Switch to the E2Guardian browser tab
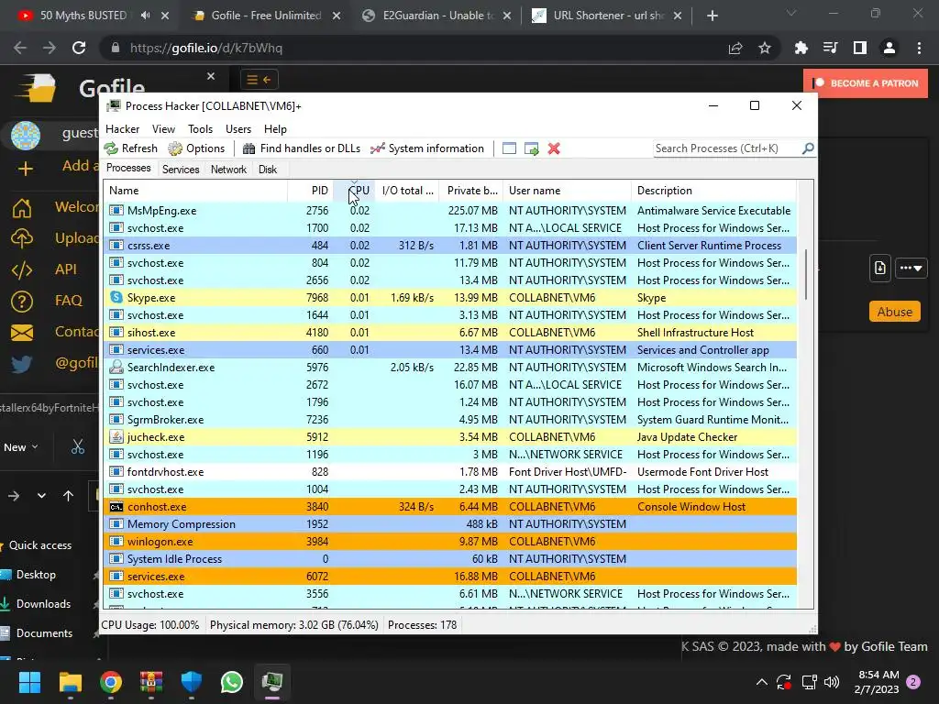 click(x=437, y=16)
